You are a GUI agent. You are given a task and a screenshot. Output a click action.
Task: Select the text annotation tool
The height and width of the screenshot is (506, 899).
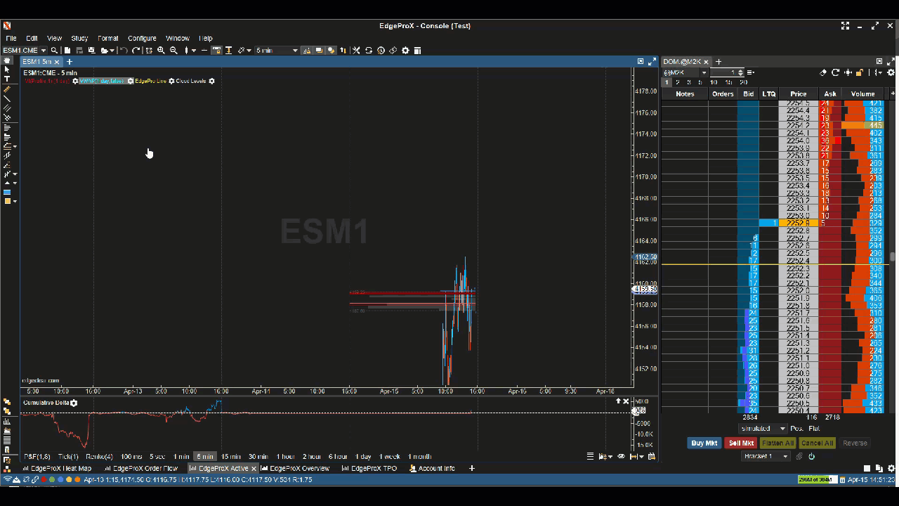7,79
